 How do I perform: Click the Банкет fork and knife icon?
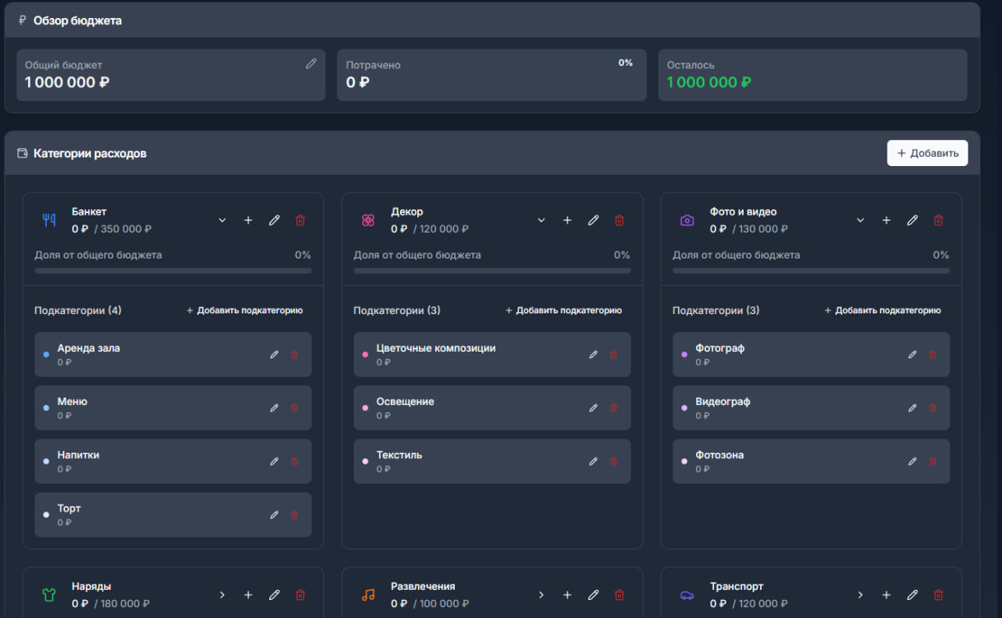pos(49,220)
